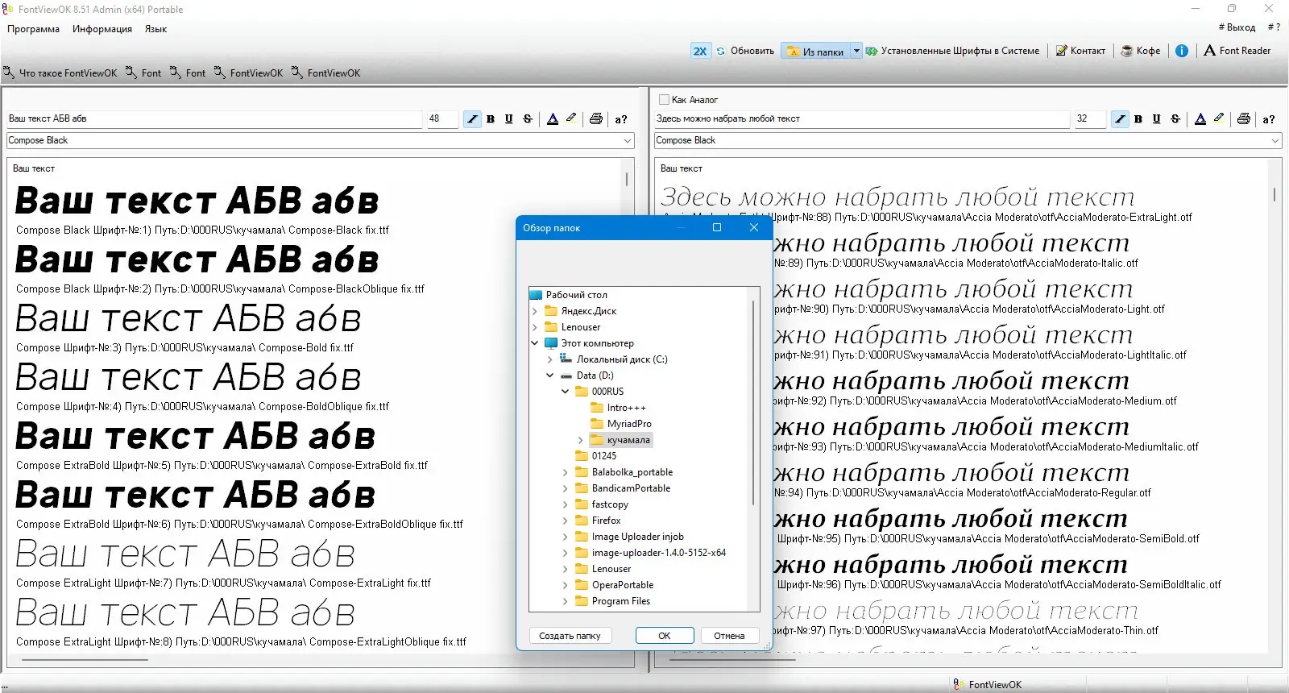Show Установленные Шрифты в Системе
The image size is (1289, 693).
coord(952,51)
